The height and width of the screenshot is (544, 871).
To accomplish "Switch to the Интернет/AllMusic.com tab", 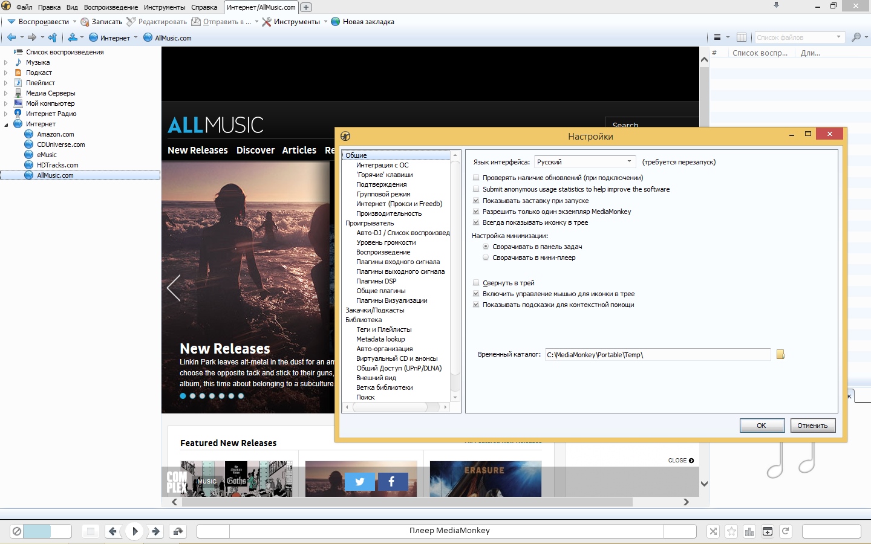I will [261, 7].
